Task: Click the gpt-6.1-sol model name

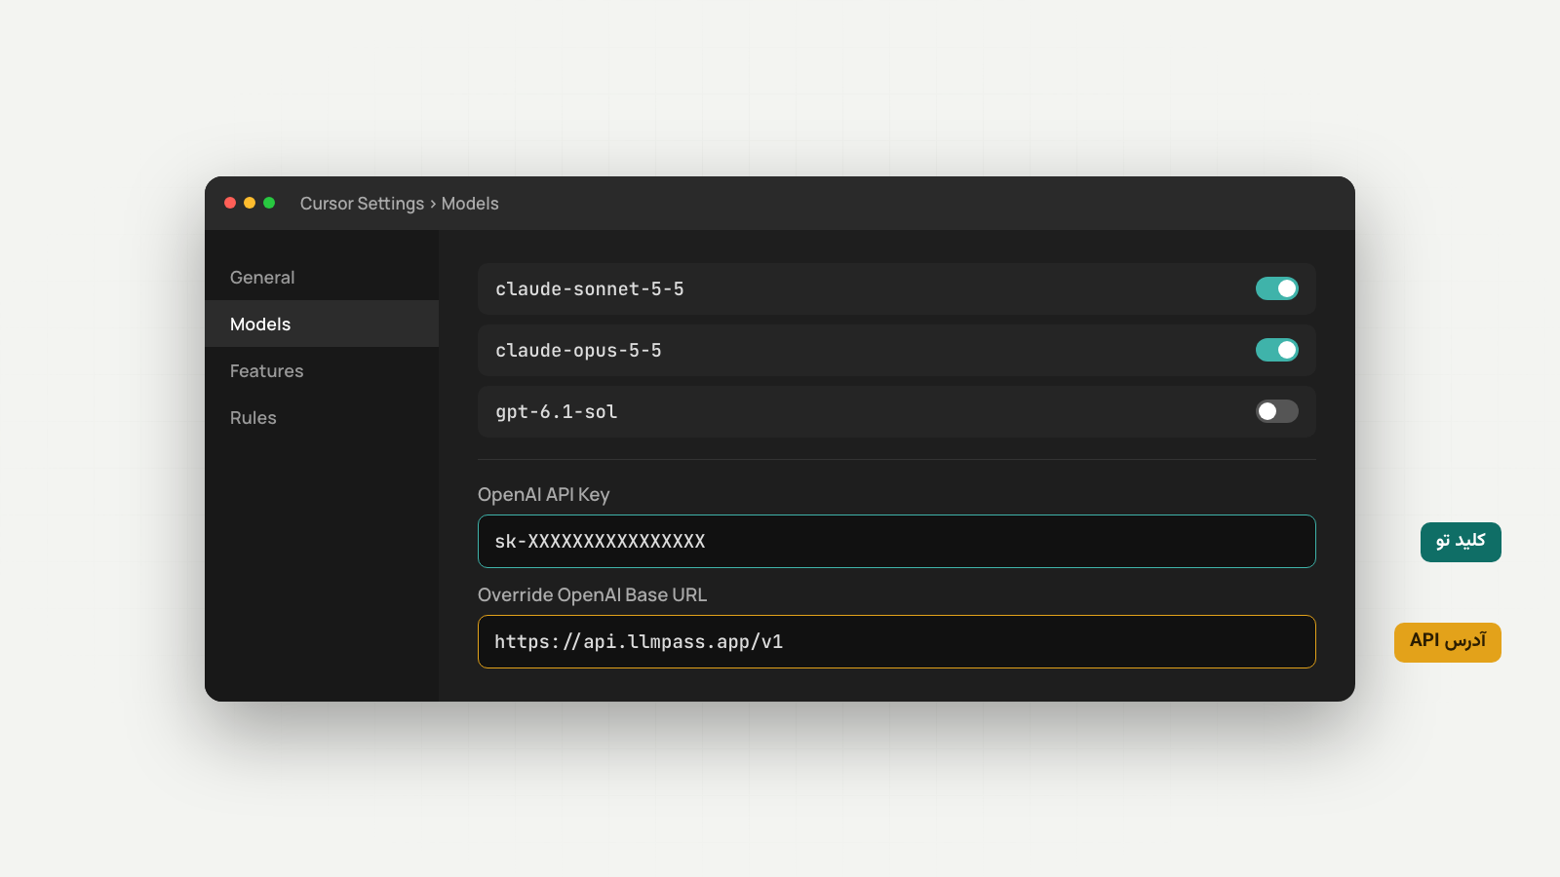Action: [557, 411]
